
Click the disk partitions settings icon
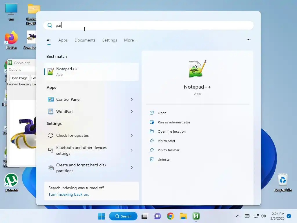tap(50, 168)
